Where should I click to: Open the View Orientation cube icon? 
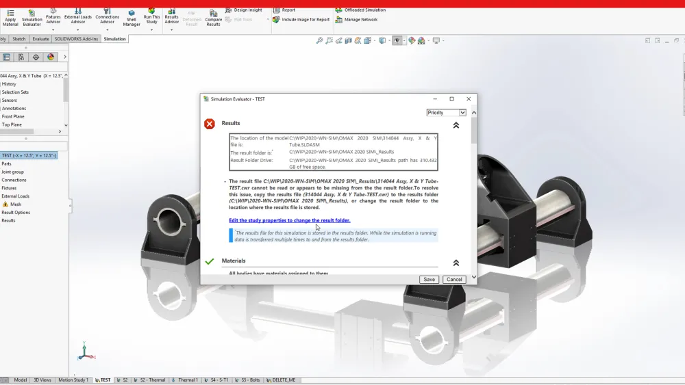pyautogui.click(x=367, y=40)
